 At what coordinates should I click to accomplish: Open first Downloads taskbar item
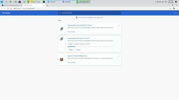pyautogui.click(x=54, y=2)
